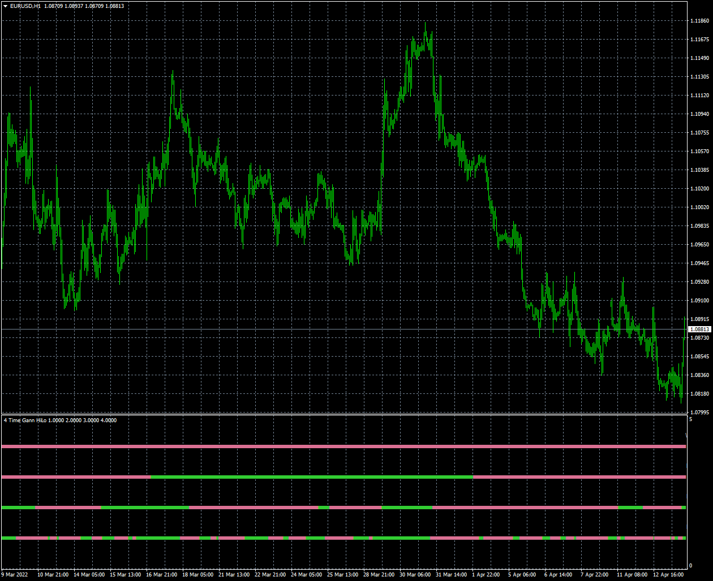Click the 18 Mar 05:00 time label
Image resolution: width=713 pixels, height=581 pixels.
198,575
